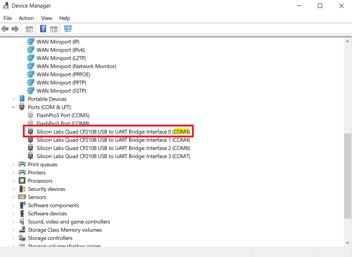Click the Show/Hide Console Tree toolbar icon
Image resolution: width=352 pixels, height=257 pixels.
(x=29, y=29)
